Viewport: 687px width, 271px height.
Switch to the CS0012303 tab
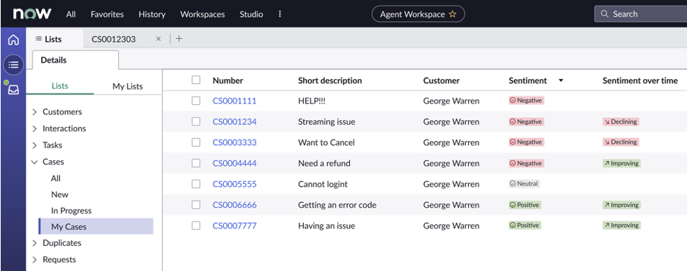tap(114, 39)
